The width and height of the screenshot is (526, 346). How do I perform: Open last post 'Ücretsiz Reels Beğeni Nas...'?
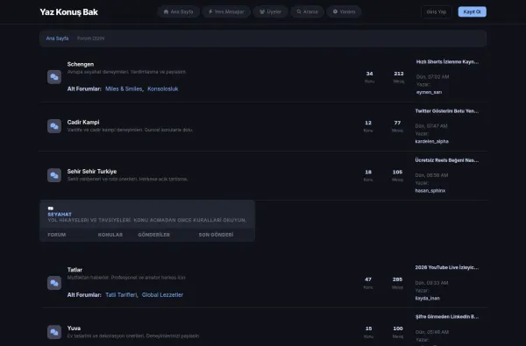click(447, 160)
